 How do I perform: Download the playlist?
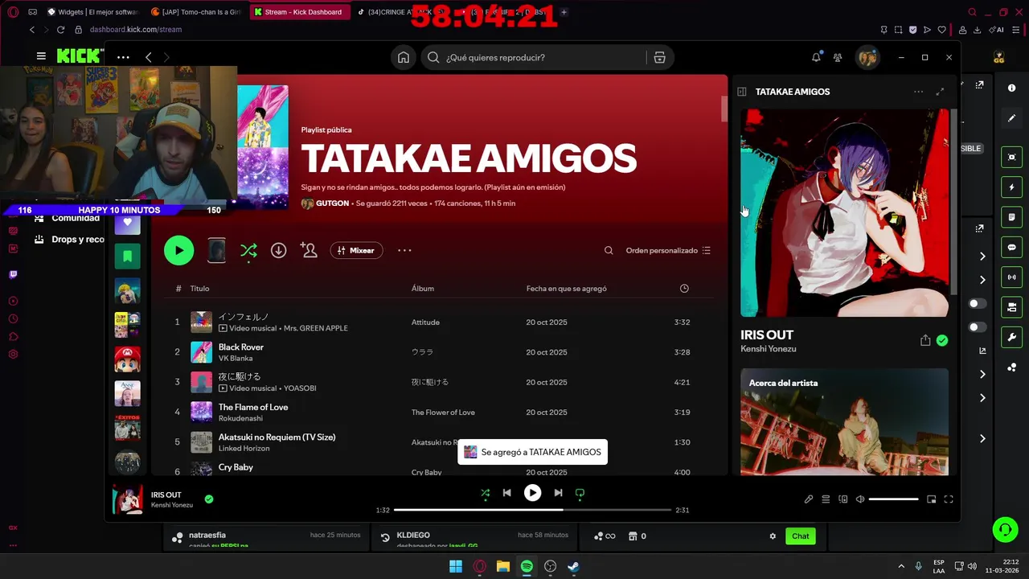pos(278,250)
